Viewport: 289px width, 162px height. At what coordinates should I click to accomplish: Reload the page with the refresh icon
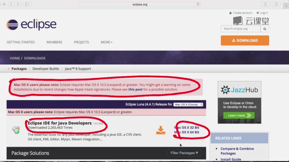point(198,4)
